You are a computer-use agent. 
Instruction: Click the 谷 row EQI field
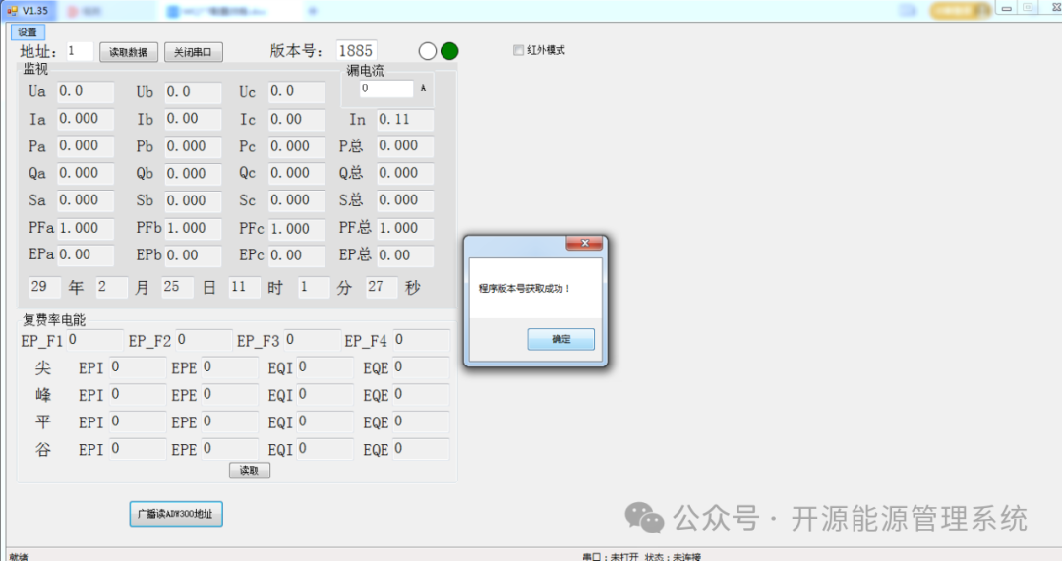tap(325, 449)
